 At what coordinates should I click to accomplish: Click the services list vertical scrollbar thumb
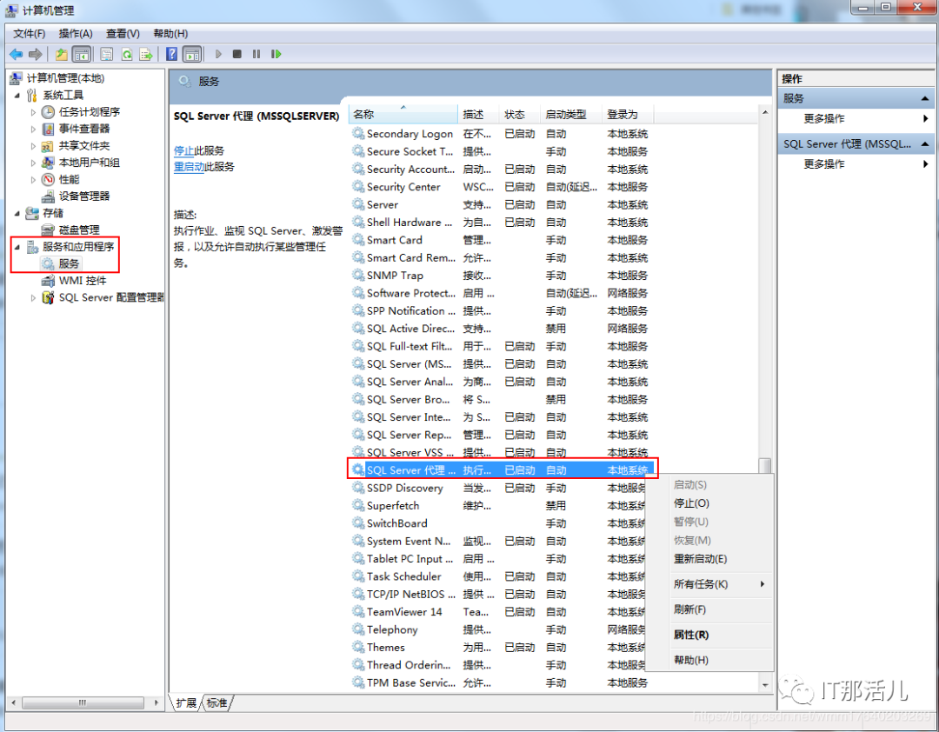tap(765, 465)
